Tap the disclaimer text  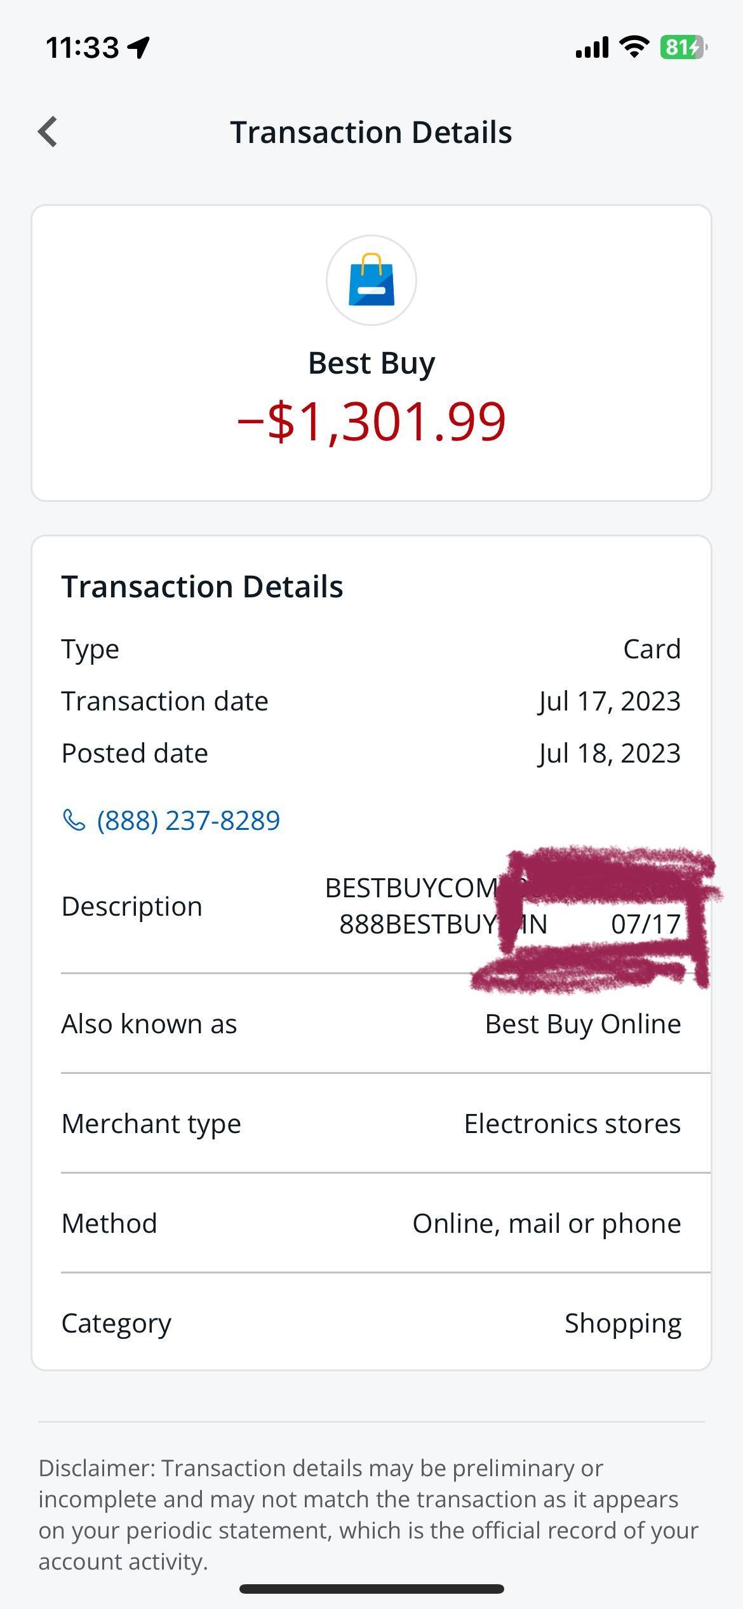click(368, 1514)
